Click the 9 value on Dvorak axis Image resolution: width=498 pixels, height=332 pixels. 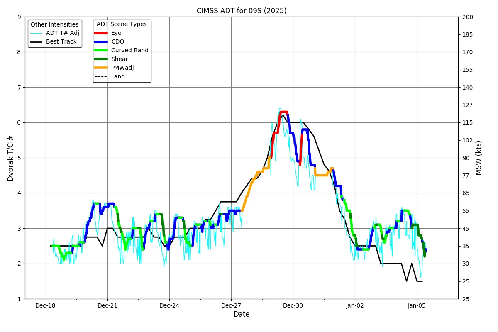[x=19, y=17]
